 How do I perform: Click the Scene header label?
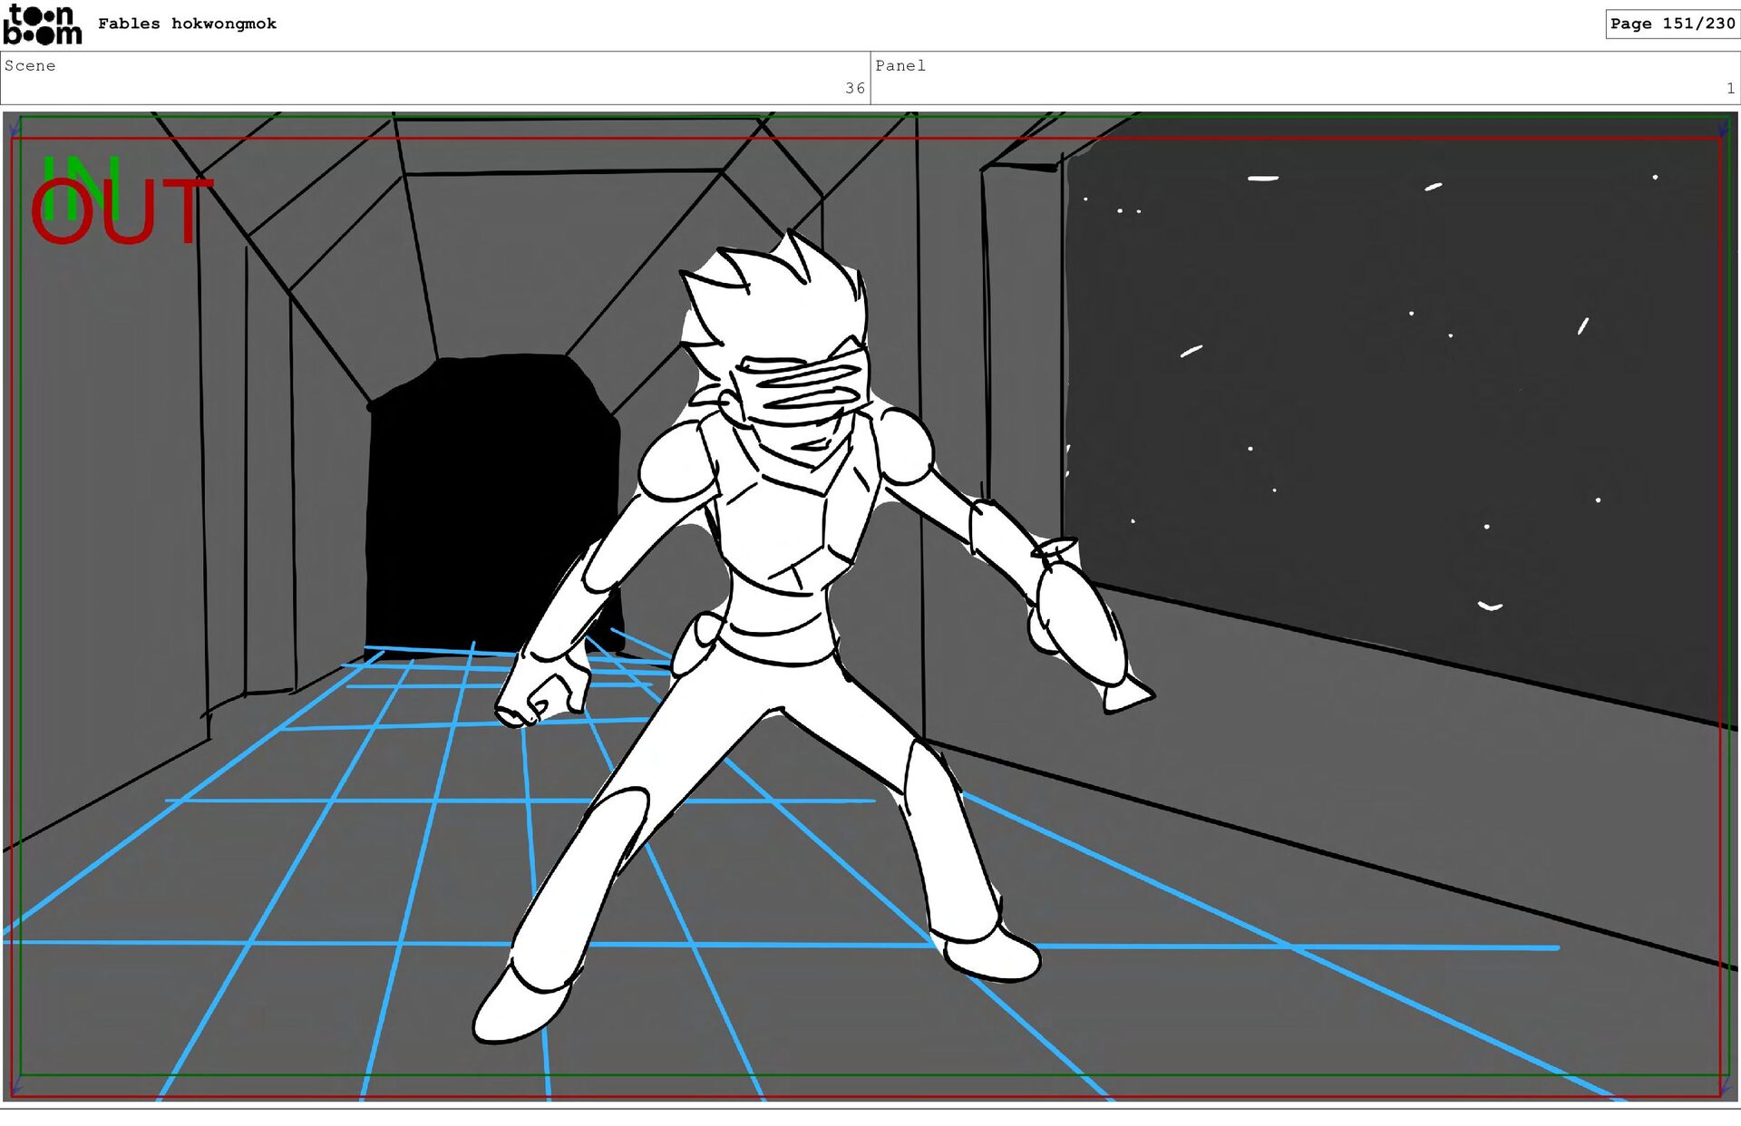point(30,65)
